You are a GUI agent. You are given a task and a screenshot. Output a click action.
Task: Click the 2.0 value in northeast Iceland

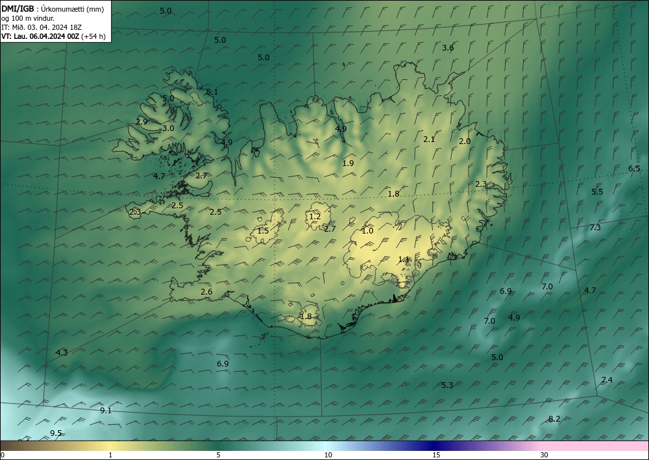tap(465, 141)
